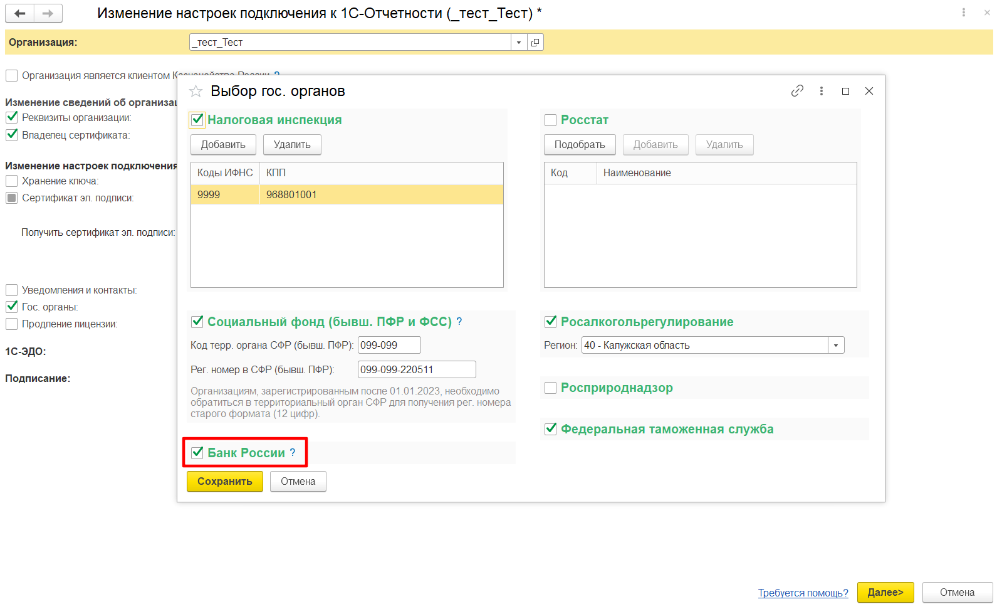Open the Организация dropdown arrow
Viewport: 1002px width, 609px height.
click(x=519, y=43)
